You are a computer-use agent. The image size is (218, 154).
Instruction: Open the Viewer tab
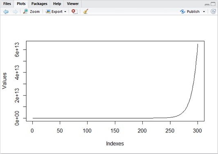pos(73,4)
